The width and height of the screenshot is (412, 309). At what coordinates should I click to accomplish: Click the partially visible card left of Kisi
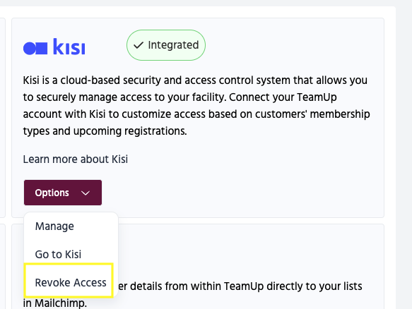2,118
